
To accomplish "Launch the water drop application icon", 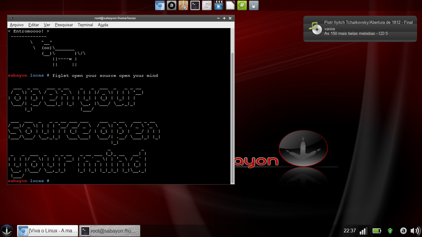I will [254, 5].
